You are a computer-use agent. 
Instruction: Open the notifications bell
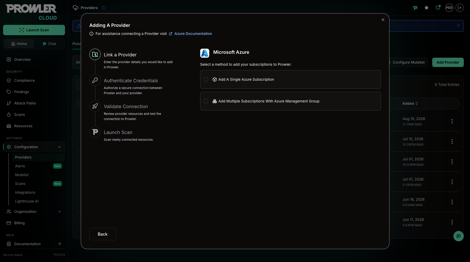[x=438, y=8]
